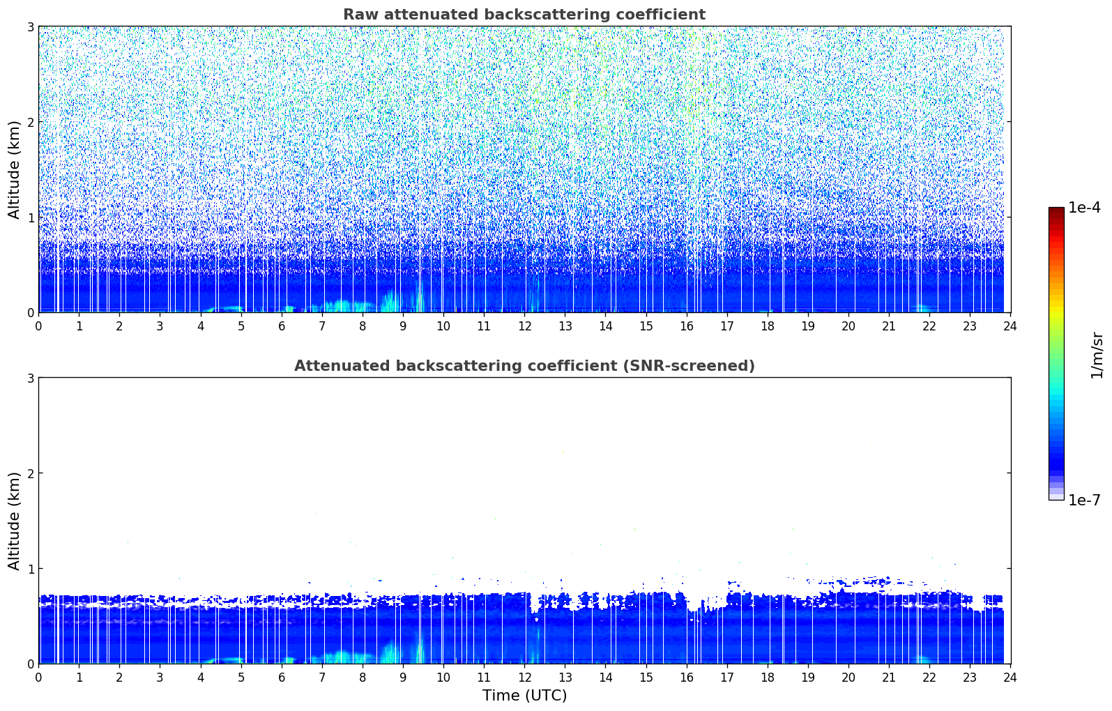The image size is (1112, 711).
Task: Click the hour 12 tick on the bottom plot
Action: click(524, 678)
